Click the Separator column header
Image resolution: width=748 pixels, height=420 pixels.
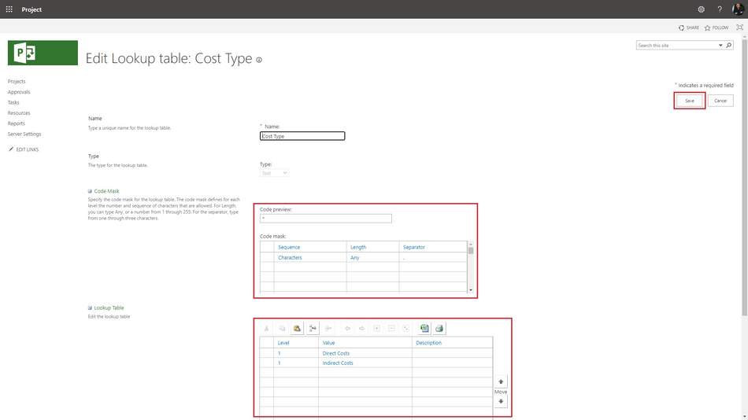pyautogui.click(x=433, y=247)
